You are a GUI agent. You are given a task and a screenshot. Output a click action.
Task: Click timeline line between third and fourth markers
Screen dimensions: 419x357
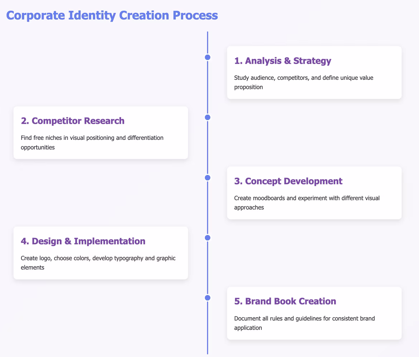point(207,207)
